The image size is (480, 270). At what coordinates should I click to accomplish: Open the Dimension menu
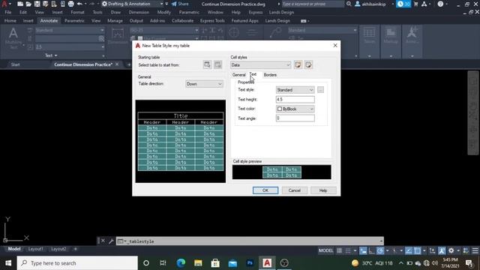coord(139,13)
